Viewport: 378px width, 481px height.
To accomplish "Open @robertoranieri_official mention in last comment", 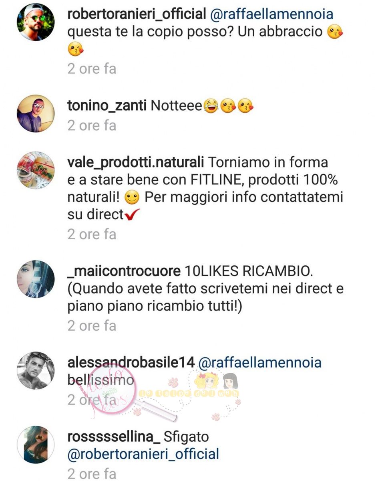I will point(143,454).
